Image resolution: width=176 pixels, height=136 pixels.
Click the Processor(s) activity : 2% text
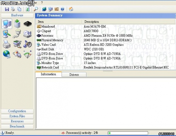coord(82,133)
